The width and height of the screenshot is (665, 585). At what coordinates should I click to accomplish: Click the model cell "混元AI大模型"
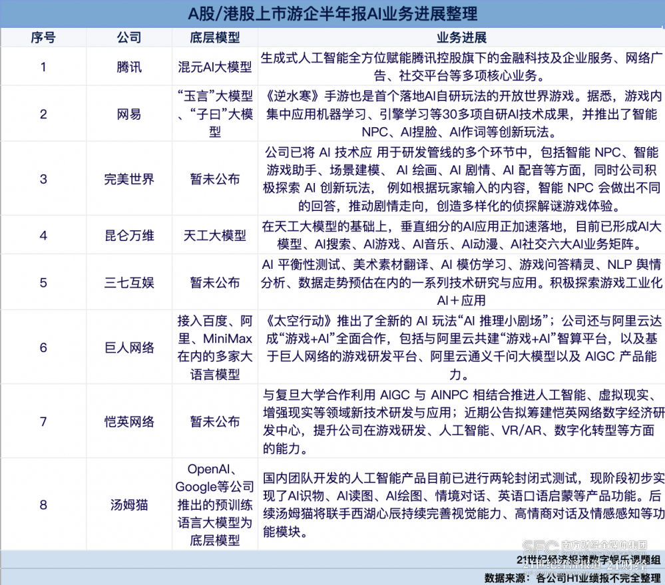[x=214, y=67]
